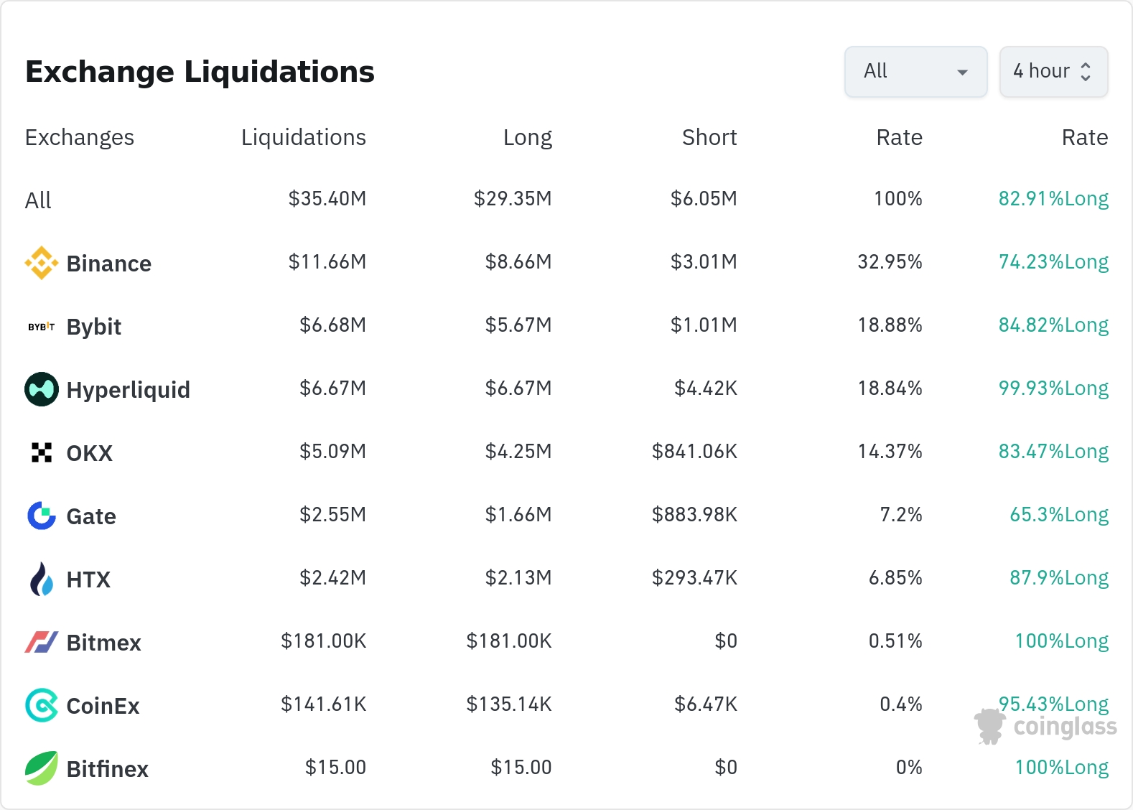Open the All symbols dropdown
Viewport: 1133px width, 810px height.
(915, 72)
